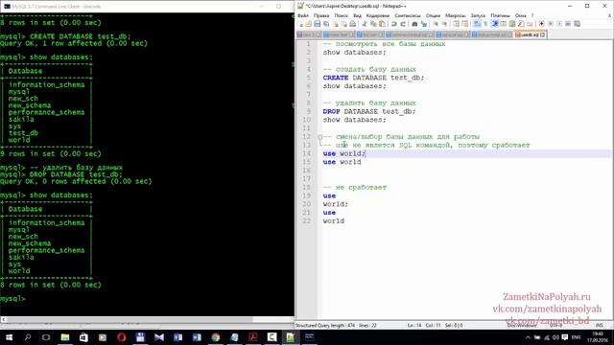Click the 'CREATE DATABASE test_db;' code line
This screenshot has width=614, height=345.
point(373,78)
